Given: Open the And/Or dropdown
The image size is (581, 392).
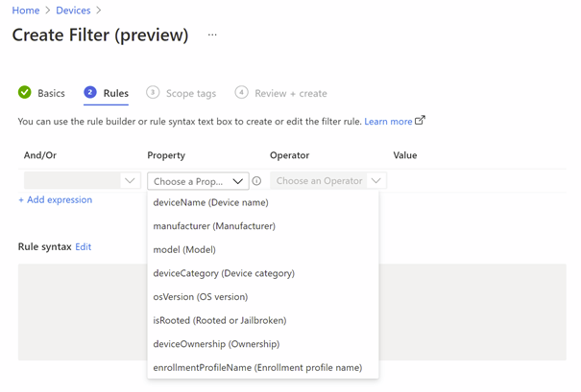Looking at the screenshot, I should coord(83,181).
